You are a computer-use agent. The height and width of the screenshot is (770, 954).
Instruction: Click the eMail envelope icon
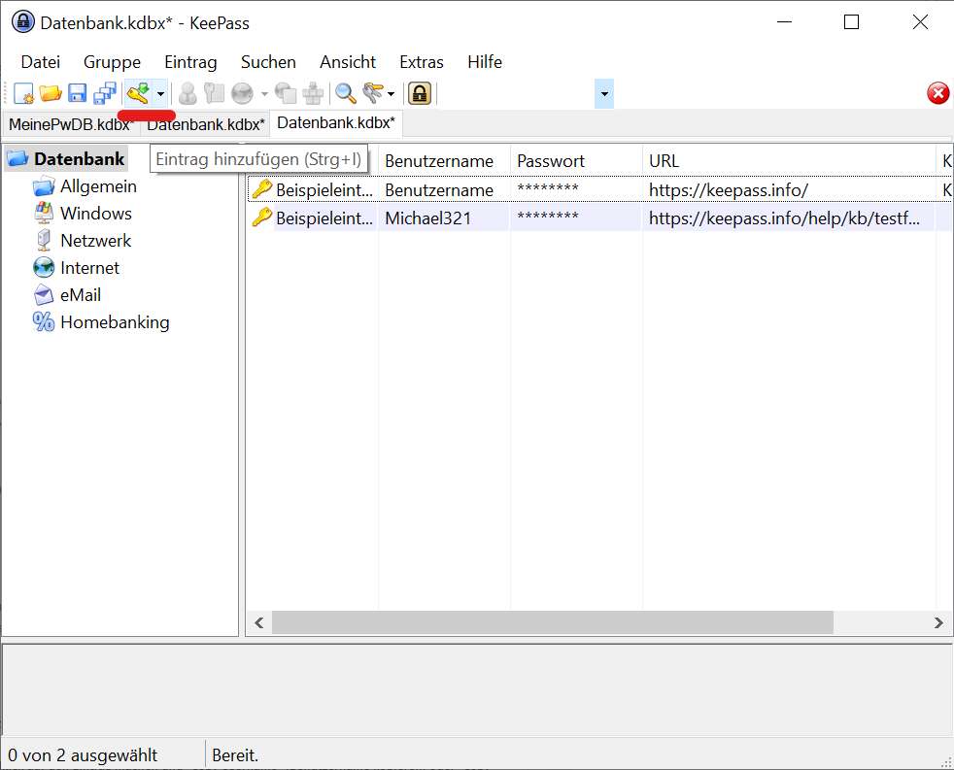44,295
